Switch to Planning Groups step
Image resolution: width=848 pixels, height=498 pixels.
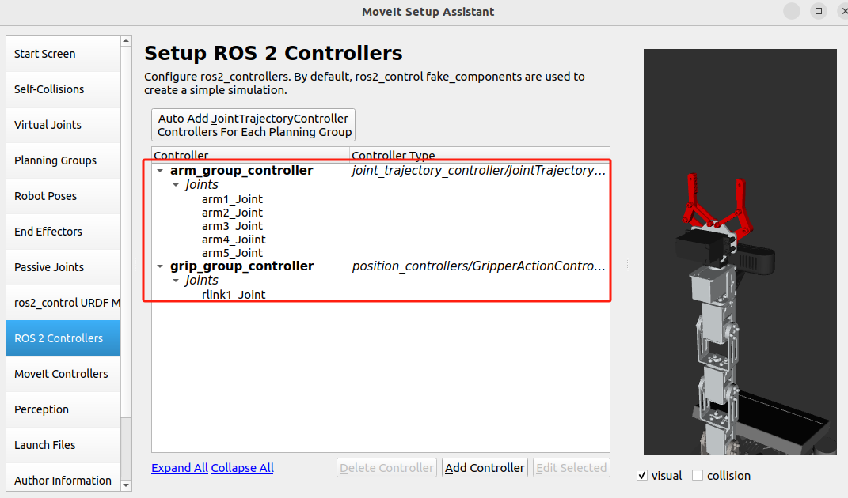pos(63,160)
